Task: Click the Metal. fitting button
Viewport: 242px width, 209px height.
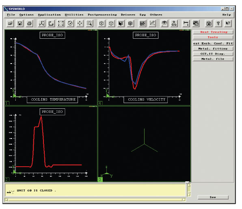Action: tap(213, 48)
